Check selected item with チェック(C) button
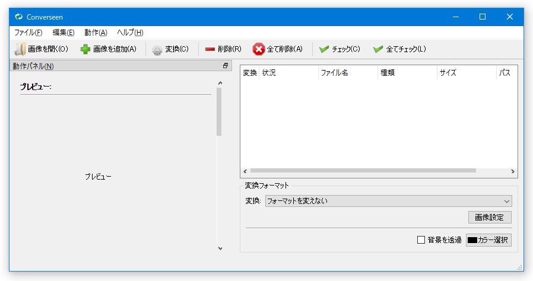 pyautogui.click(x=340, y=49)
